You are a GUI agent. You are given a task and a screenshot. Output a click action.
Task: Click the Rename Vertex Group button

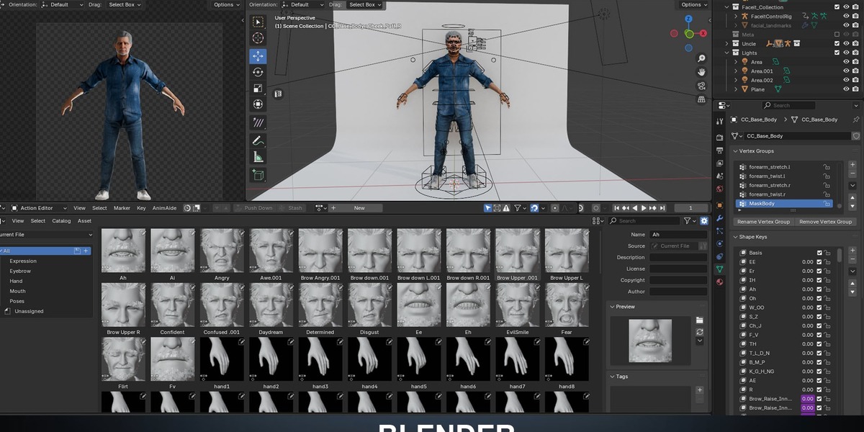click(x=763, y=222)
